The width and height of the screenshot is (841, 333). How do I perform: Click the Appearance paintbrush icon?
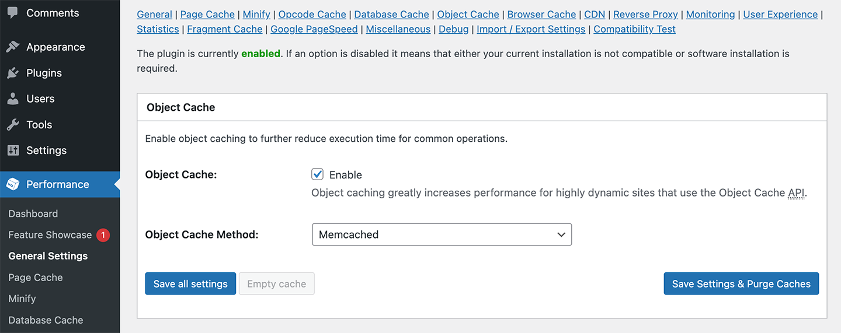(13, 47)
